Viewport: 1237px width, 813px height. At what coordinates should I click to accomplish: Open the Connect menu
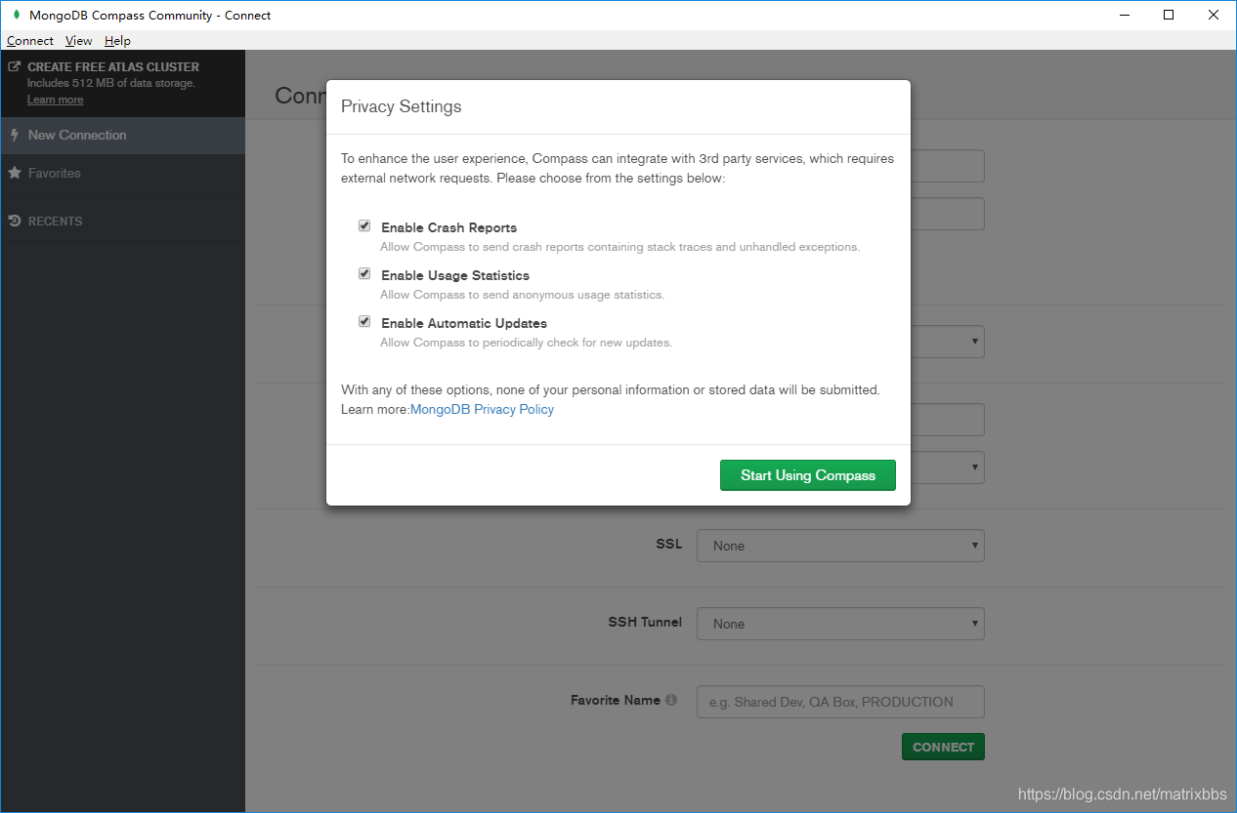coord(30,41)
